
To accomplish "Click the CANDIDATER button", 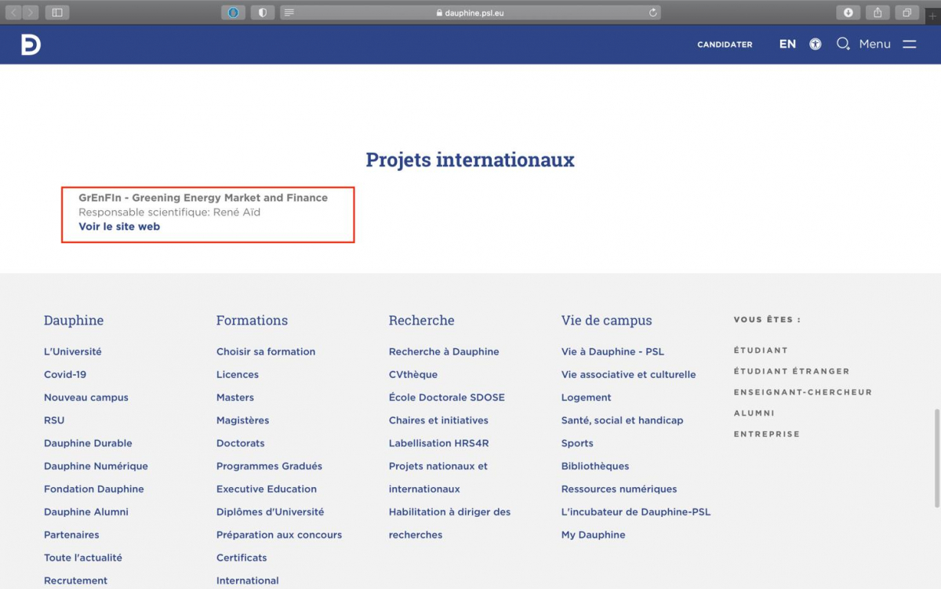I will [725, 45].
